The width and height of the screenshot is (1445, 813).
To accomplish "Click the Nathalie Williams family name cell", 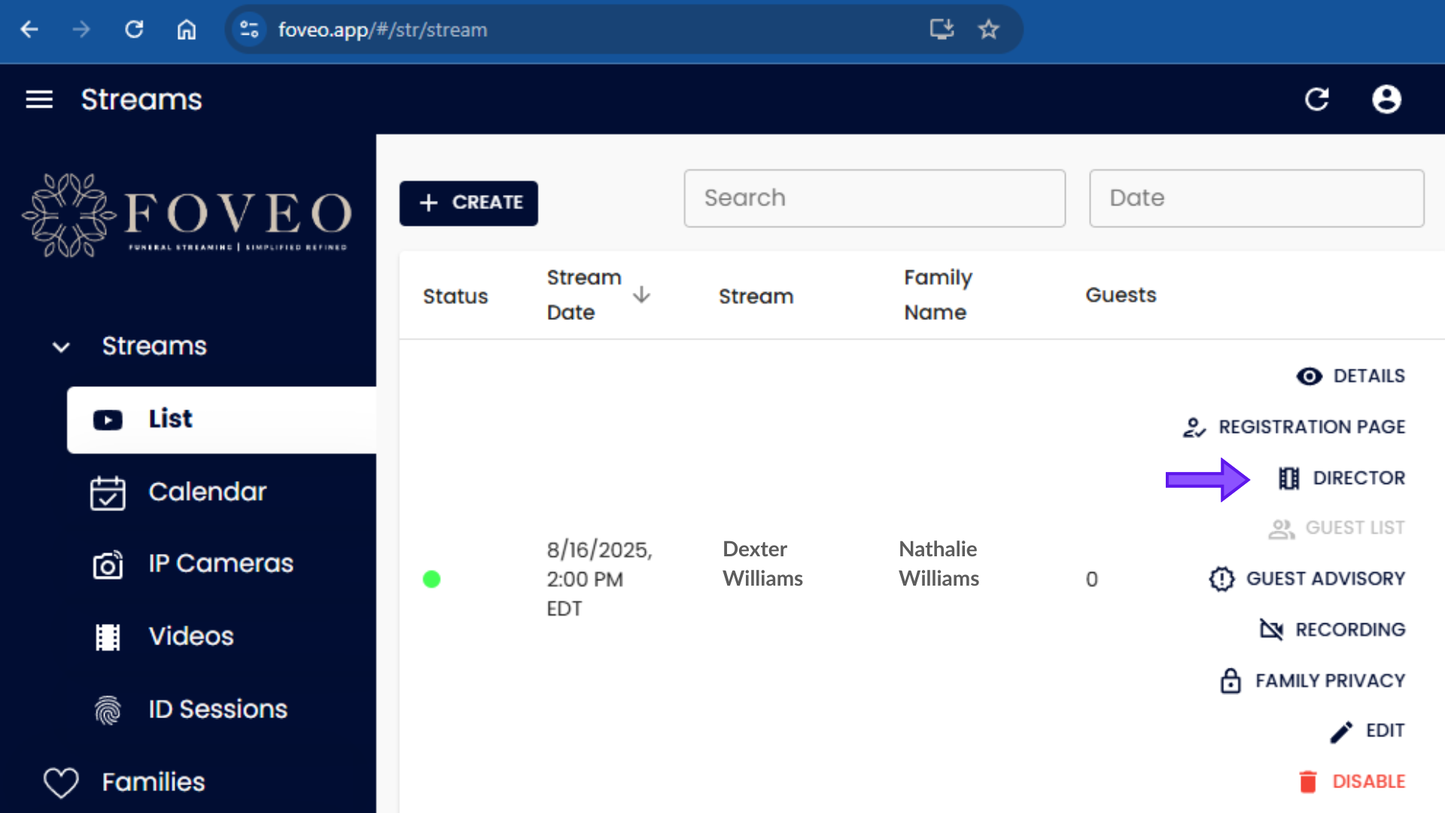I will coord(938,564).
